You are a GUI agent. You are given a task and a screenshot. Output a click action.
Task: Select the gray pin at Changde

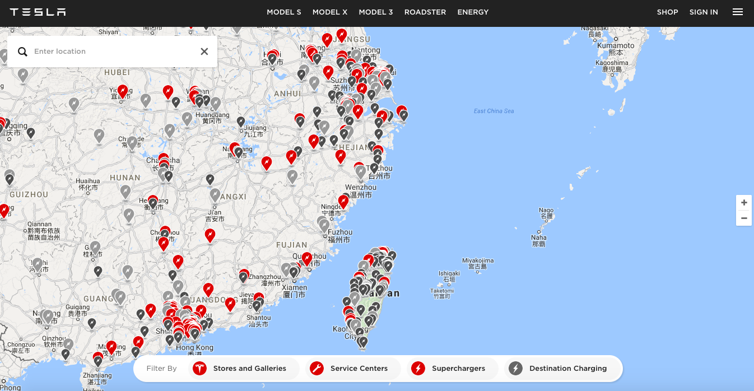[x=133, y=143]
